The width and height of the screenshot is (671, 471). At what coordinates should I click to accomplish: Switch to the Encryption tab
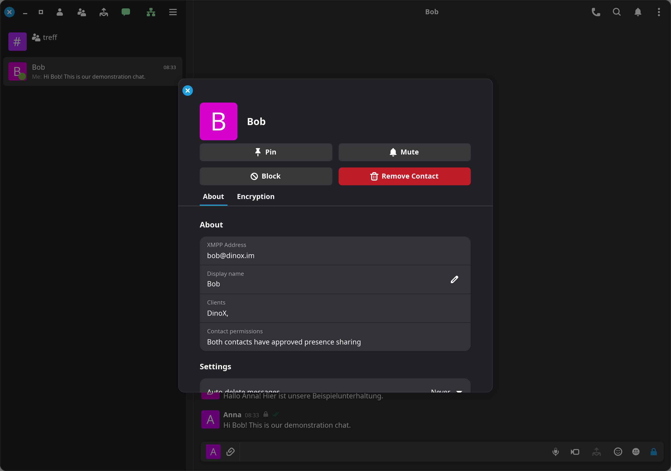pyautogui.click(x=256, y=197)
